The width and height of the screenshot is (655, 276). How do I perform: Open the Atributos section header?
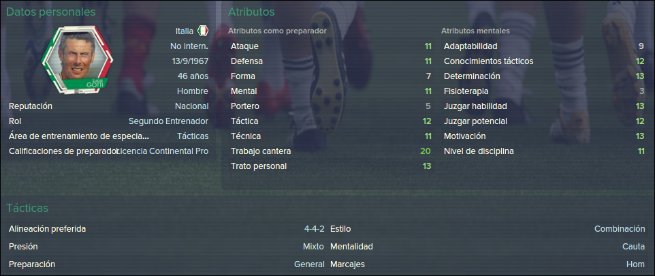[x=251, y=12]
